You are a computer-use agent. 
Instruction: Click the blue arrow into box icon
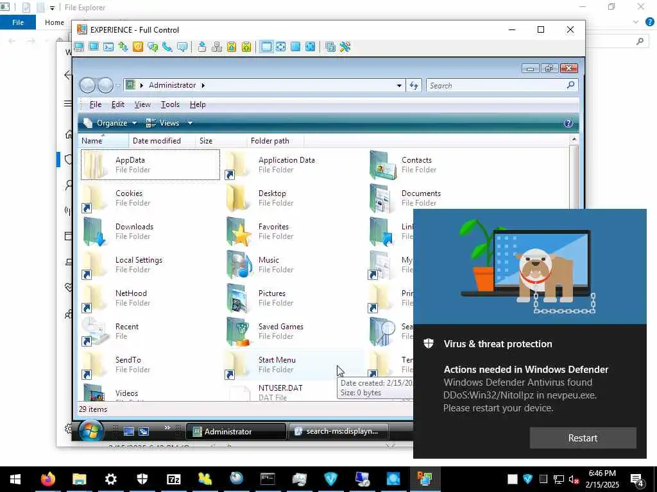(202, 47)
